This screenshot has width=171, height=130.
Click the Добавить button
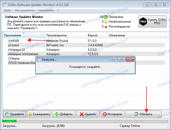(63, 114)
